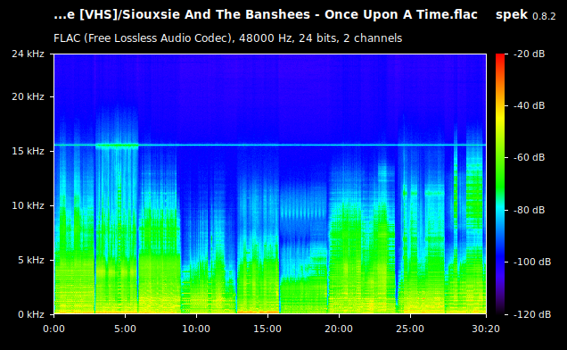567x350 pixels.
Task: Click the '0:00' time axis label
Action: click(53, 329)
